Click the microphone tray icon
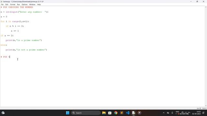 pyautogui.click(x=172, y=113)
